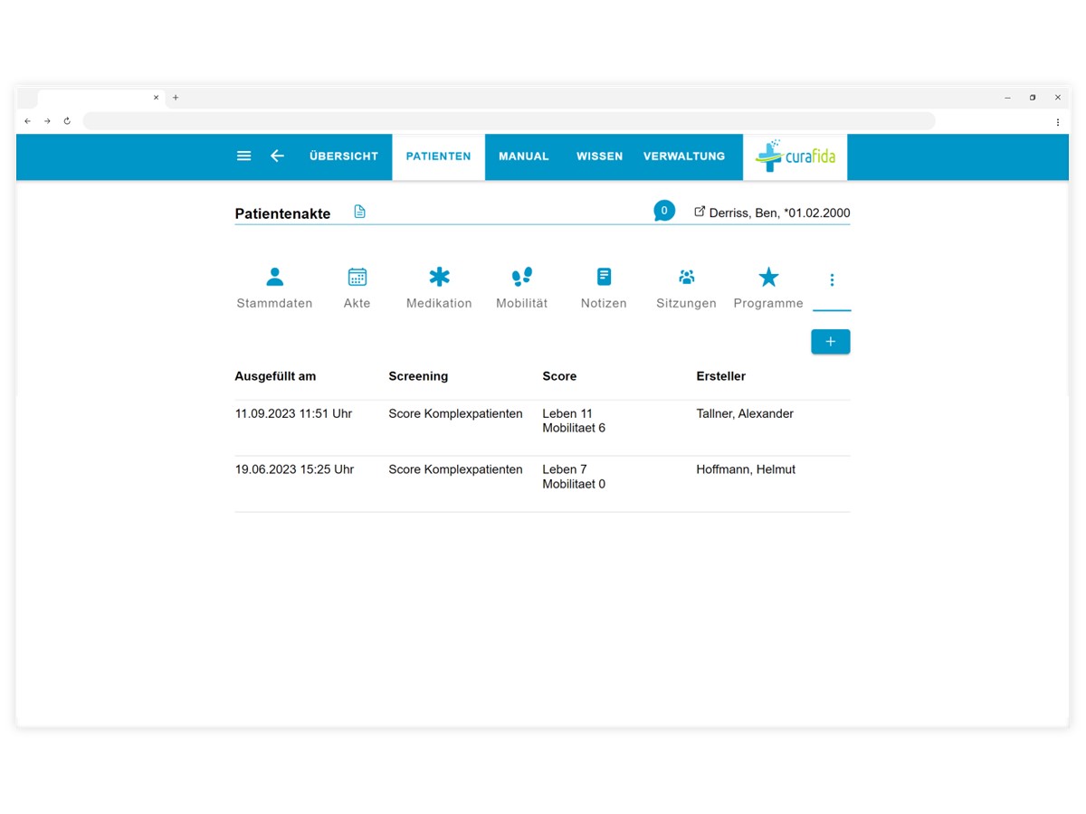1086x814 pixels.
Task: Click the patient name Derriss, Ben, *01.02.2000
Action: click(x=780, y=213)
